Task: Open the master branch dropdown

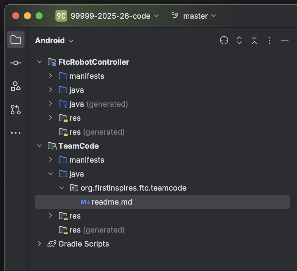Action: [194, 16]
